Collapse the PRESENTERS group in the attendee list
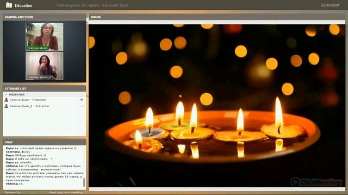348x195 pixels. click(x=6, y=94)
